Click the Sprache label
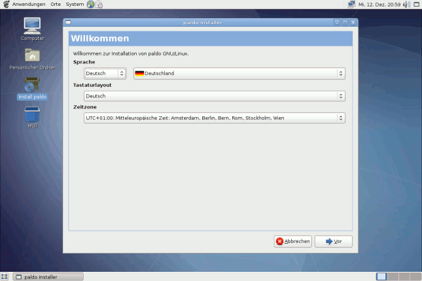Image resolution: width=422 pixels, height=281 pixels. click(84, 62)
